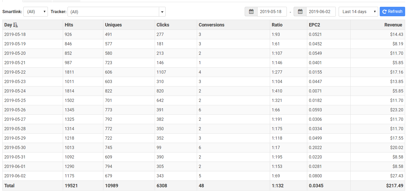Expand the Tracker combo box arrow

pos(162,12)
